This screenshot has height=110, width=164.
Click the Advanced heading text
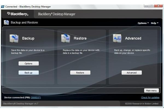click(133, 38)
